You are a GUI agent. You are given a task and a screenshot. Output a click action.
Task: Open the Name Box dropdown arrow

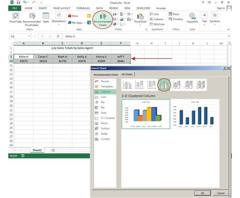coord(29,36)
